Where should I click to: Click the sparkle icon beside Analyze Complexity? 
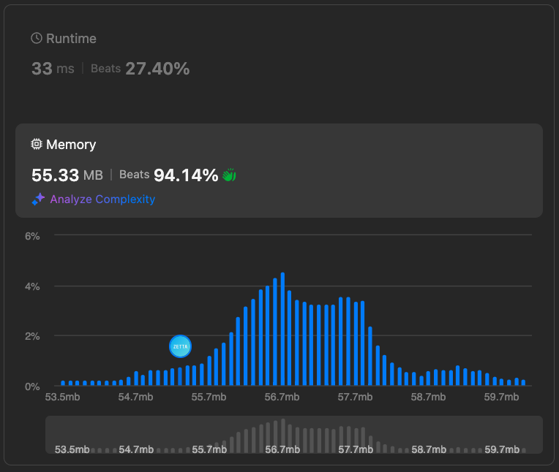click(x=38, y=199)
